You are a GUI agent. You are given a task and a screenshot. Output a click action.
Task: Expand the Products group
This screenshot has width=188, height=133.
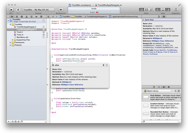[x=10, y=45]
